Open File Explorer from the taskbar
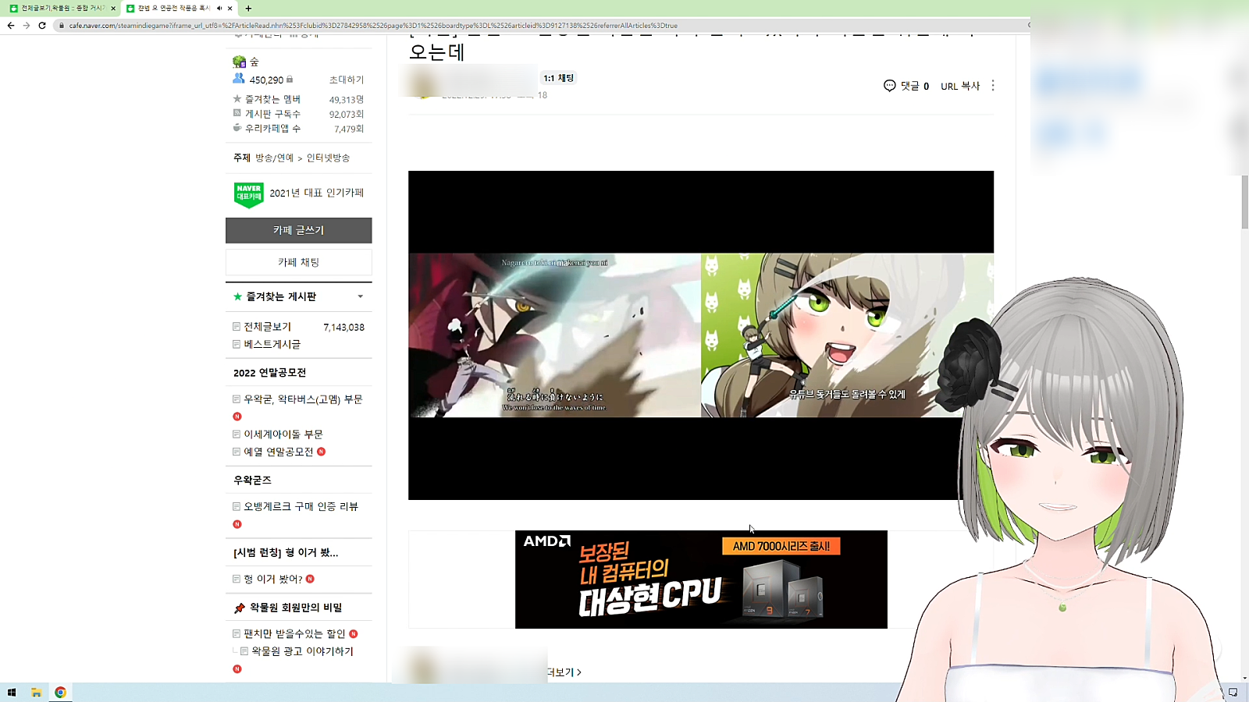The width and height of the screenshot is (1249, 702). (x=36, y=693)
